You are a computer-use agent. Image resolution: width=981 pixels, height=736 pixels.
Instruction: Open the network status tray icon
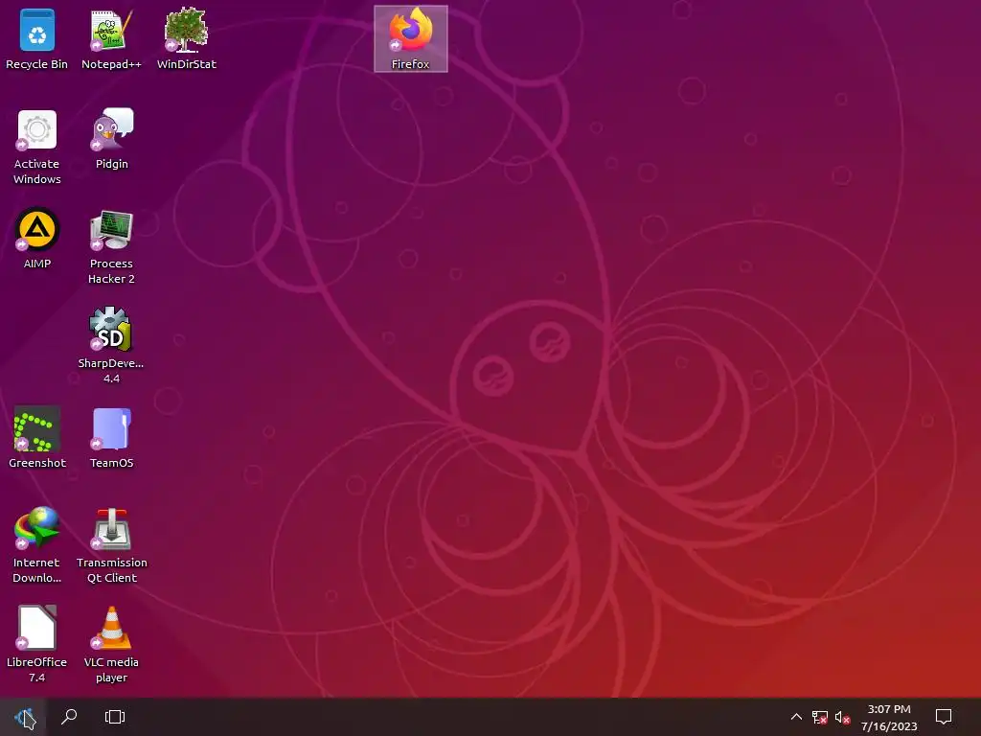[820, 717]
